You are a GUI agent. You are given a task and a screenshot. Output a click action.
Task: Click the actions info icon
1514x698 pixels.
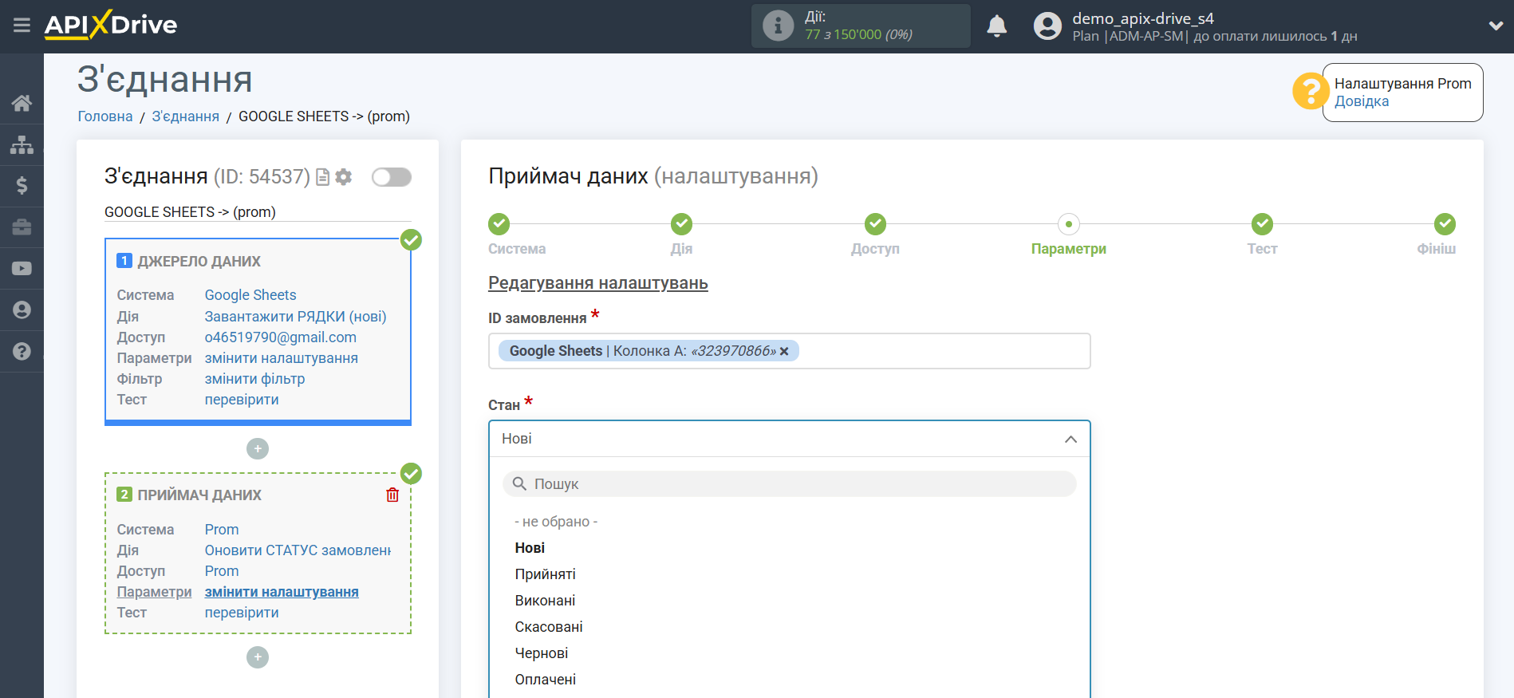point(778,26)
